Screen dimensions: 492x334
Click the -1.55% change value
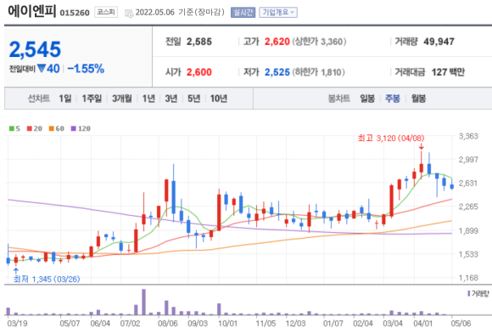click(x=86, y=69)
